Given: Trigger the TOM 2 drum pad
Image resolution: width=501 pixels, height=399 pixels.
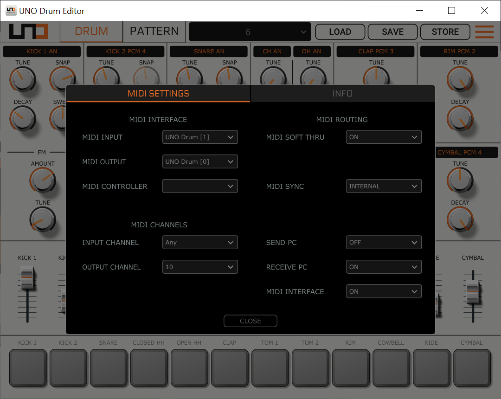Looking at the screenshot, I should click(x=310, y=368).
